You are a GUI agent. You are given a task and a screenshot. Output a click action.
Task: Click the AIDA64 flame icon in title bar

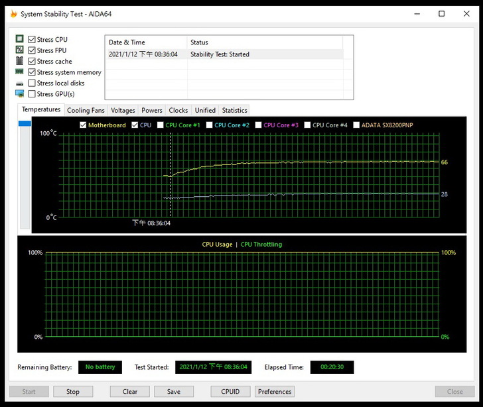pos(13,13)
